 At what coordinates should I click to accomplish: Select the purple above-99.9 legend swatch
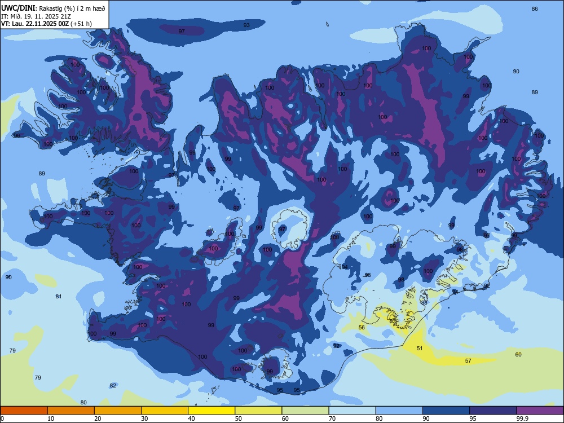(540, 411)
